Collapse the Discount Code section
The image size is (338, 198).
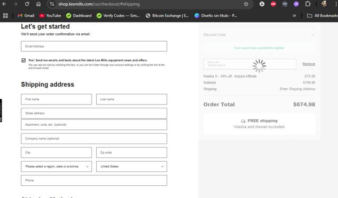(313, 35)
